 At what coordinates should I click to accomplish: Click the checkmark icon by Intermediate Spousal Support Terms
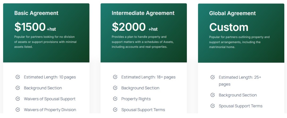pyautogui.click(x=115, y=110)
